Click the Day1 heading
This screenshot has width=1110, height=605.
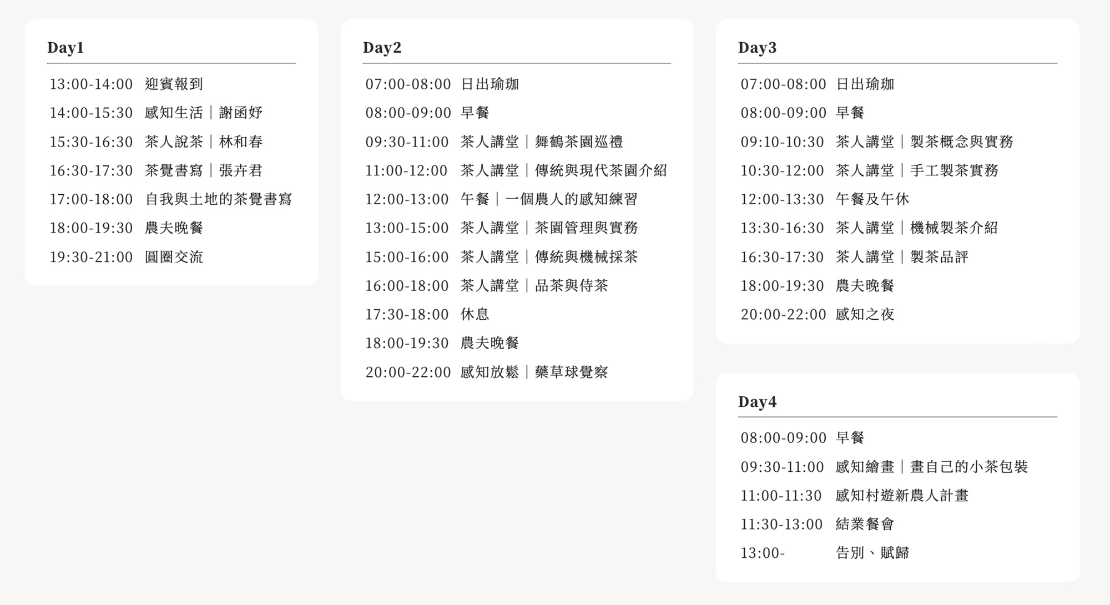(x=65, y=48)
